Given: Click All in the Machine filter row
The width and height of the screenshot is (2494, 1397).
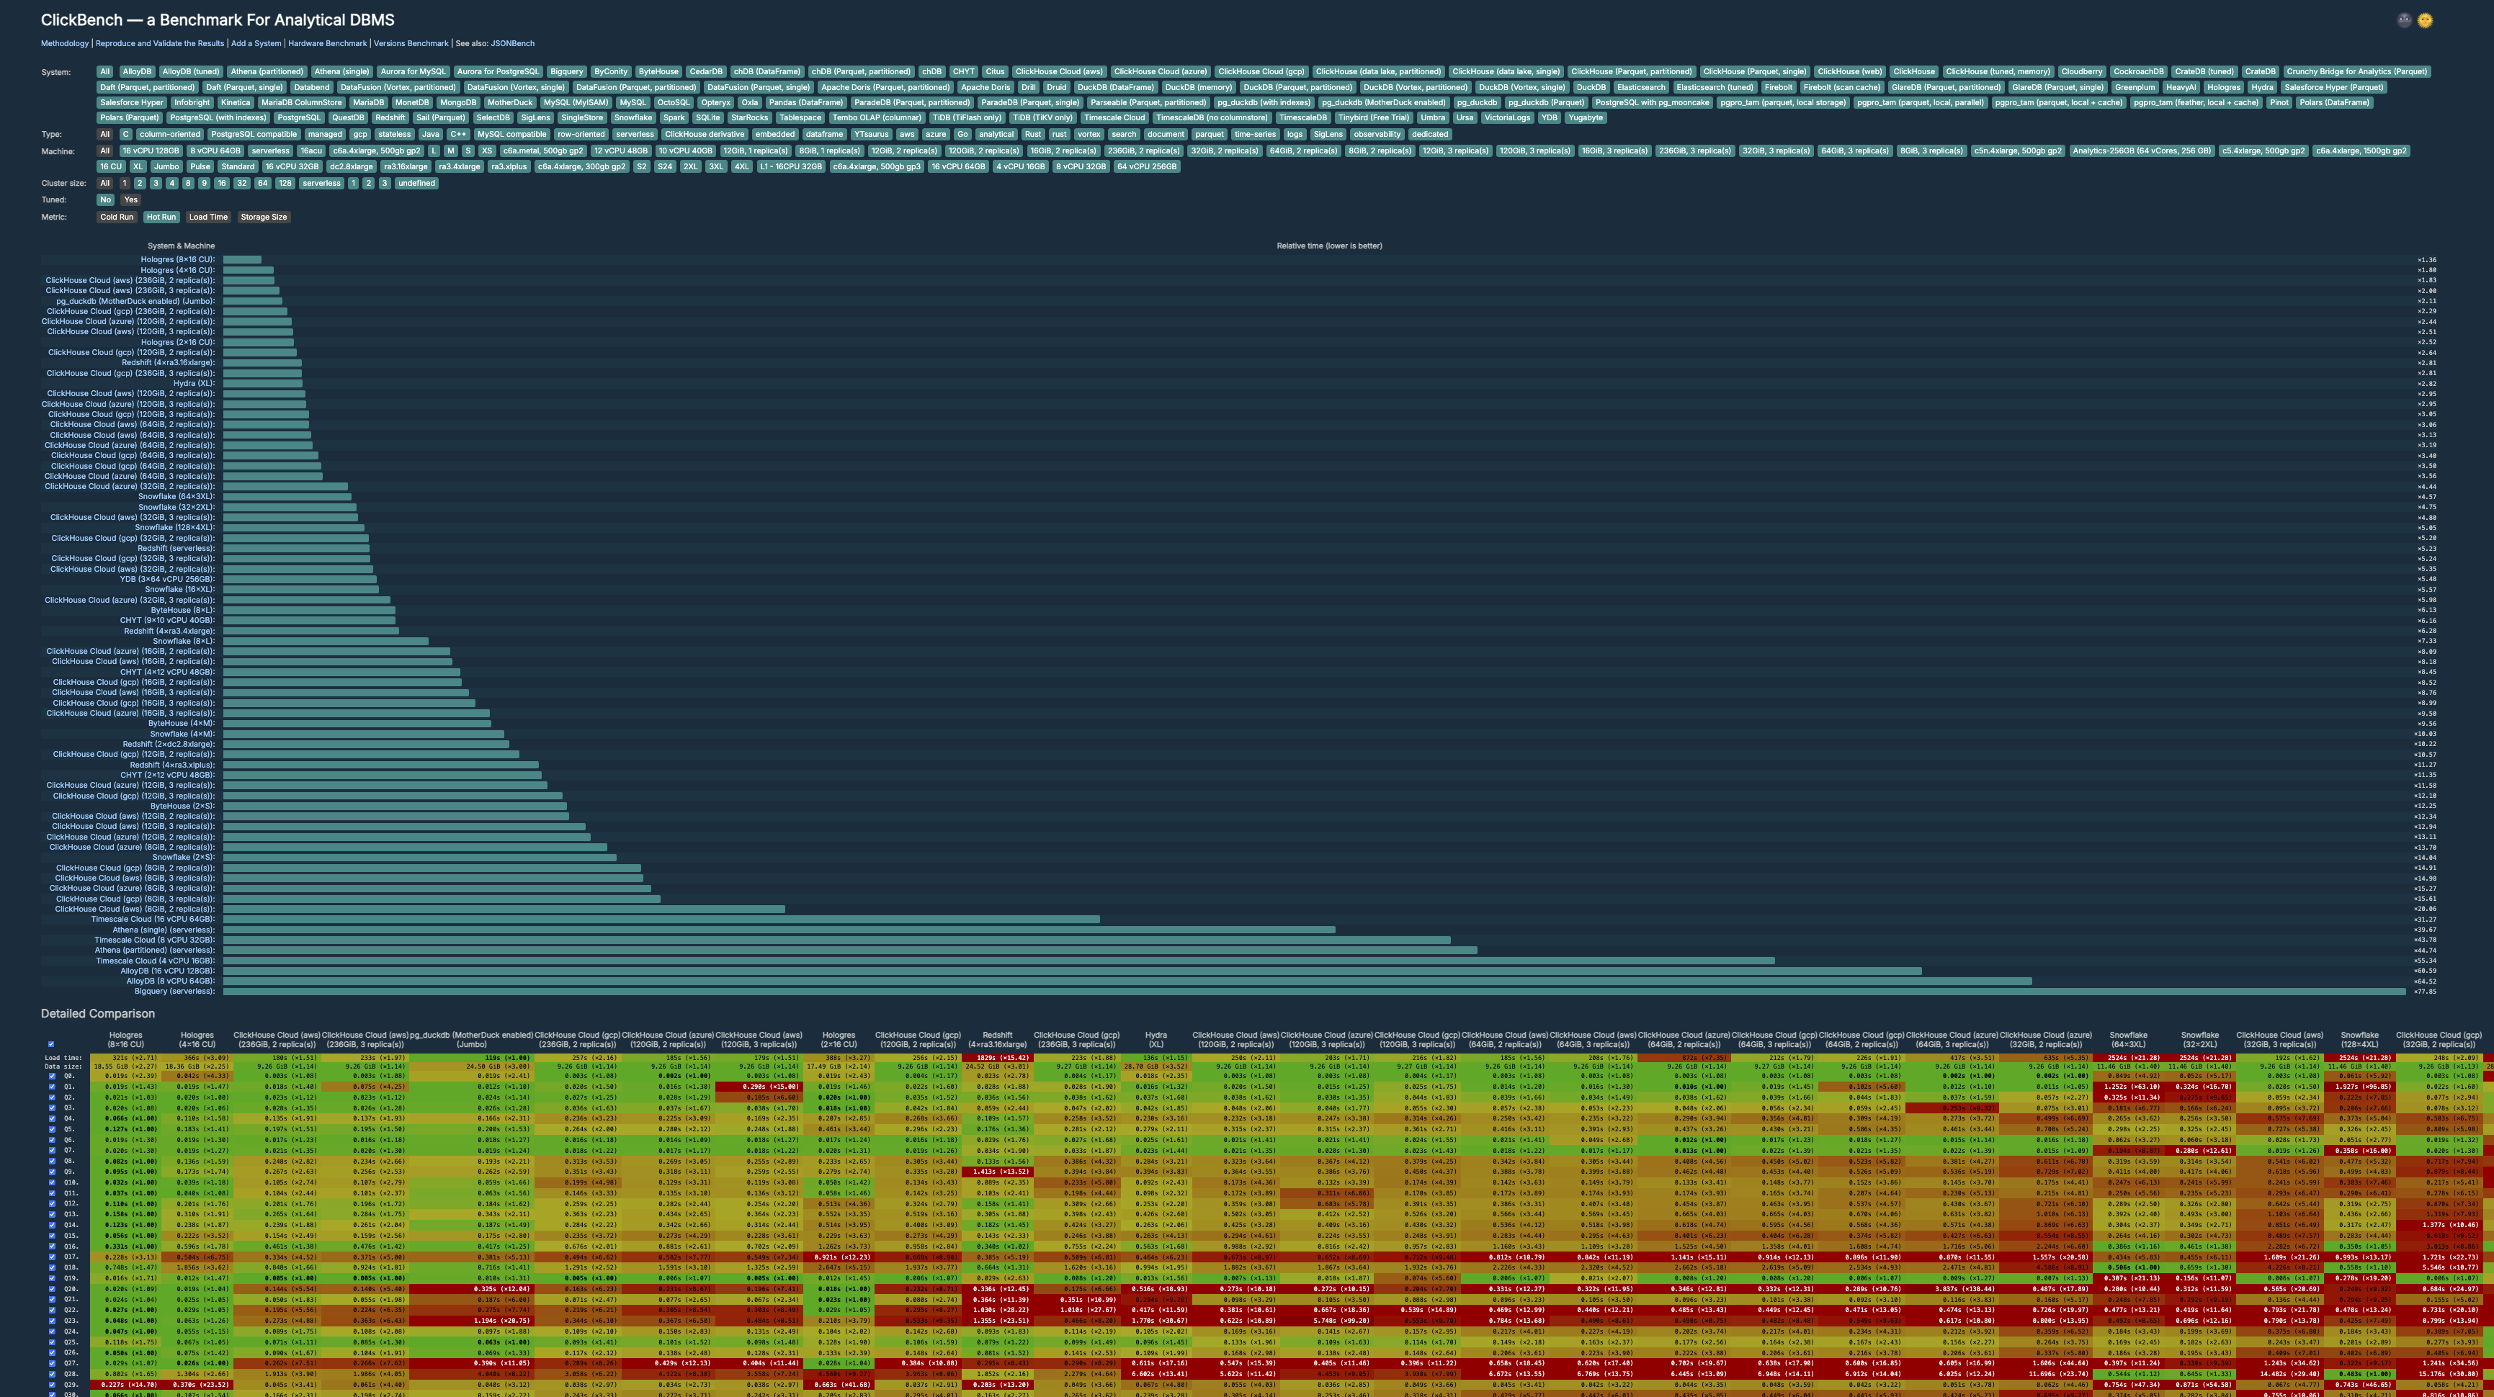Looking at the screenshot, I should (x=104, y=151).
